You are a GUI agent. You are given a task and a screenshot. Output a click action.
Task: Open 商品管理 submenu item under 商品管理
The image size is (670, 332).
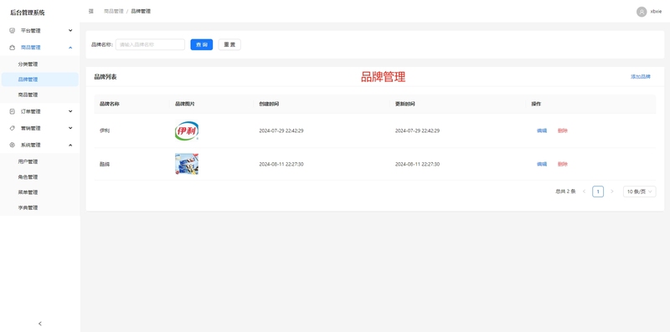click(40, 94)
